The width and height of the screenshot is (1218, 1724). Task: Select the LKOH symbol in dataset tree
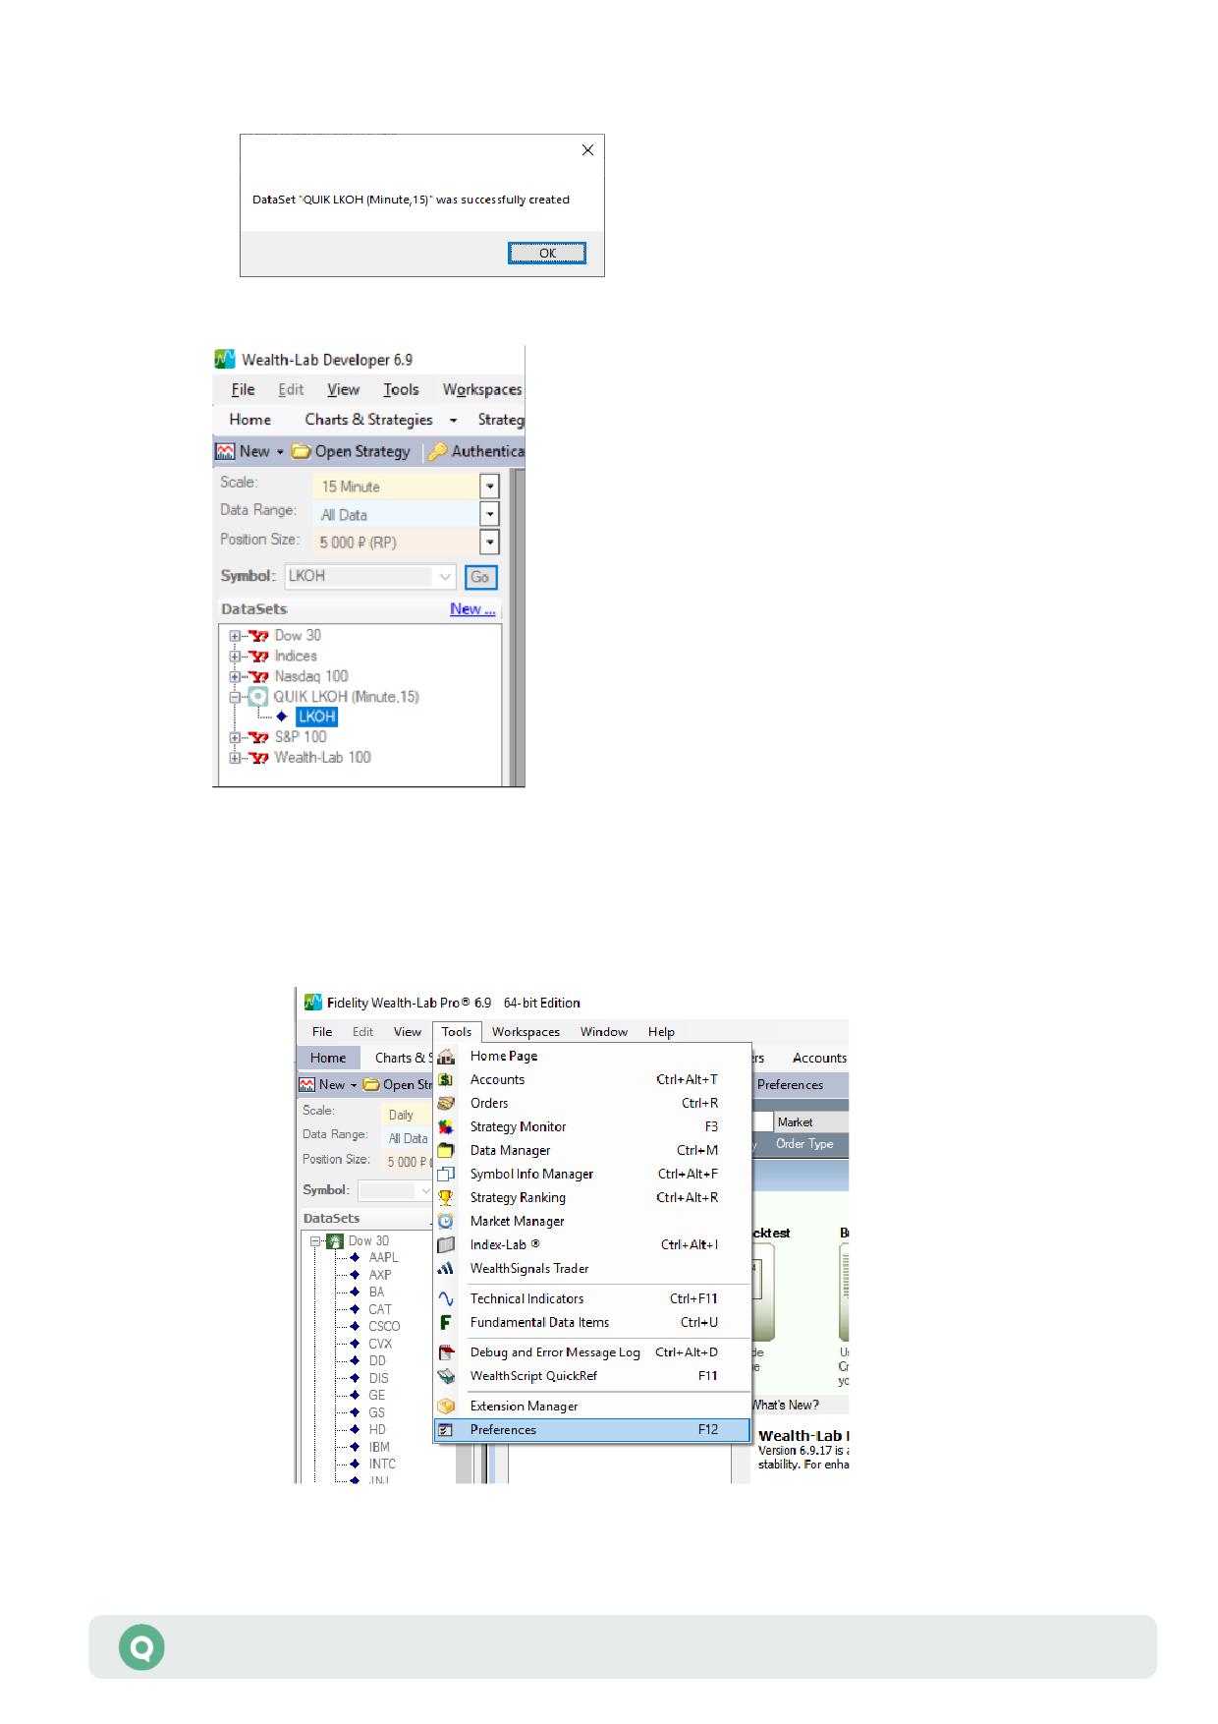(316, 717)
